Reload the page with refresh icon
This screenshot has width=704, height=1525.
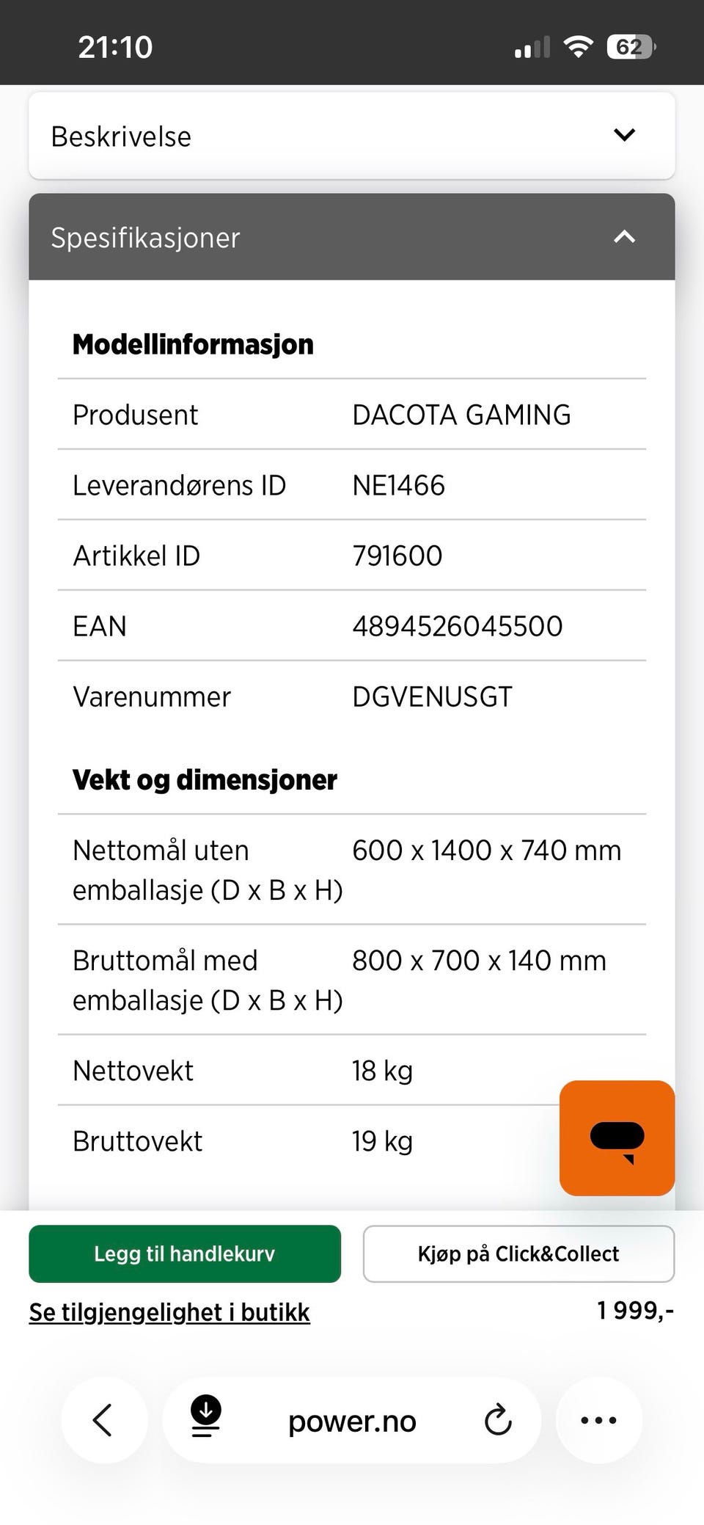point(498,1419)
